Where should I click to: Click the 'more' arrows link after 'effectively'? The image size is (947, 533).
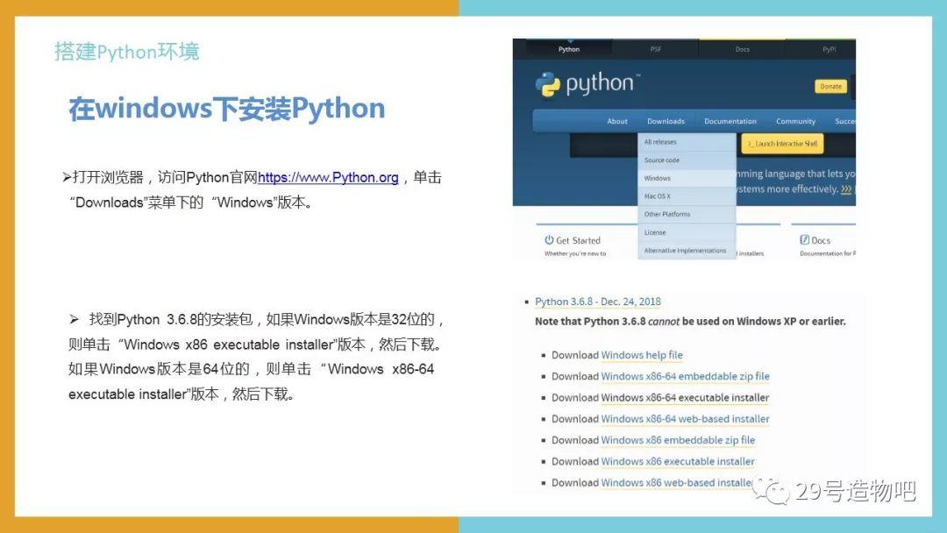tap(846, 189)
